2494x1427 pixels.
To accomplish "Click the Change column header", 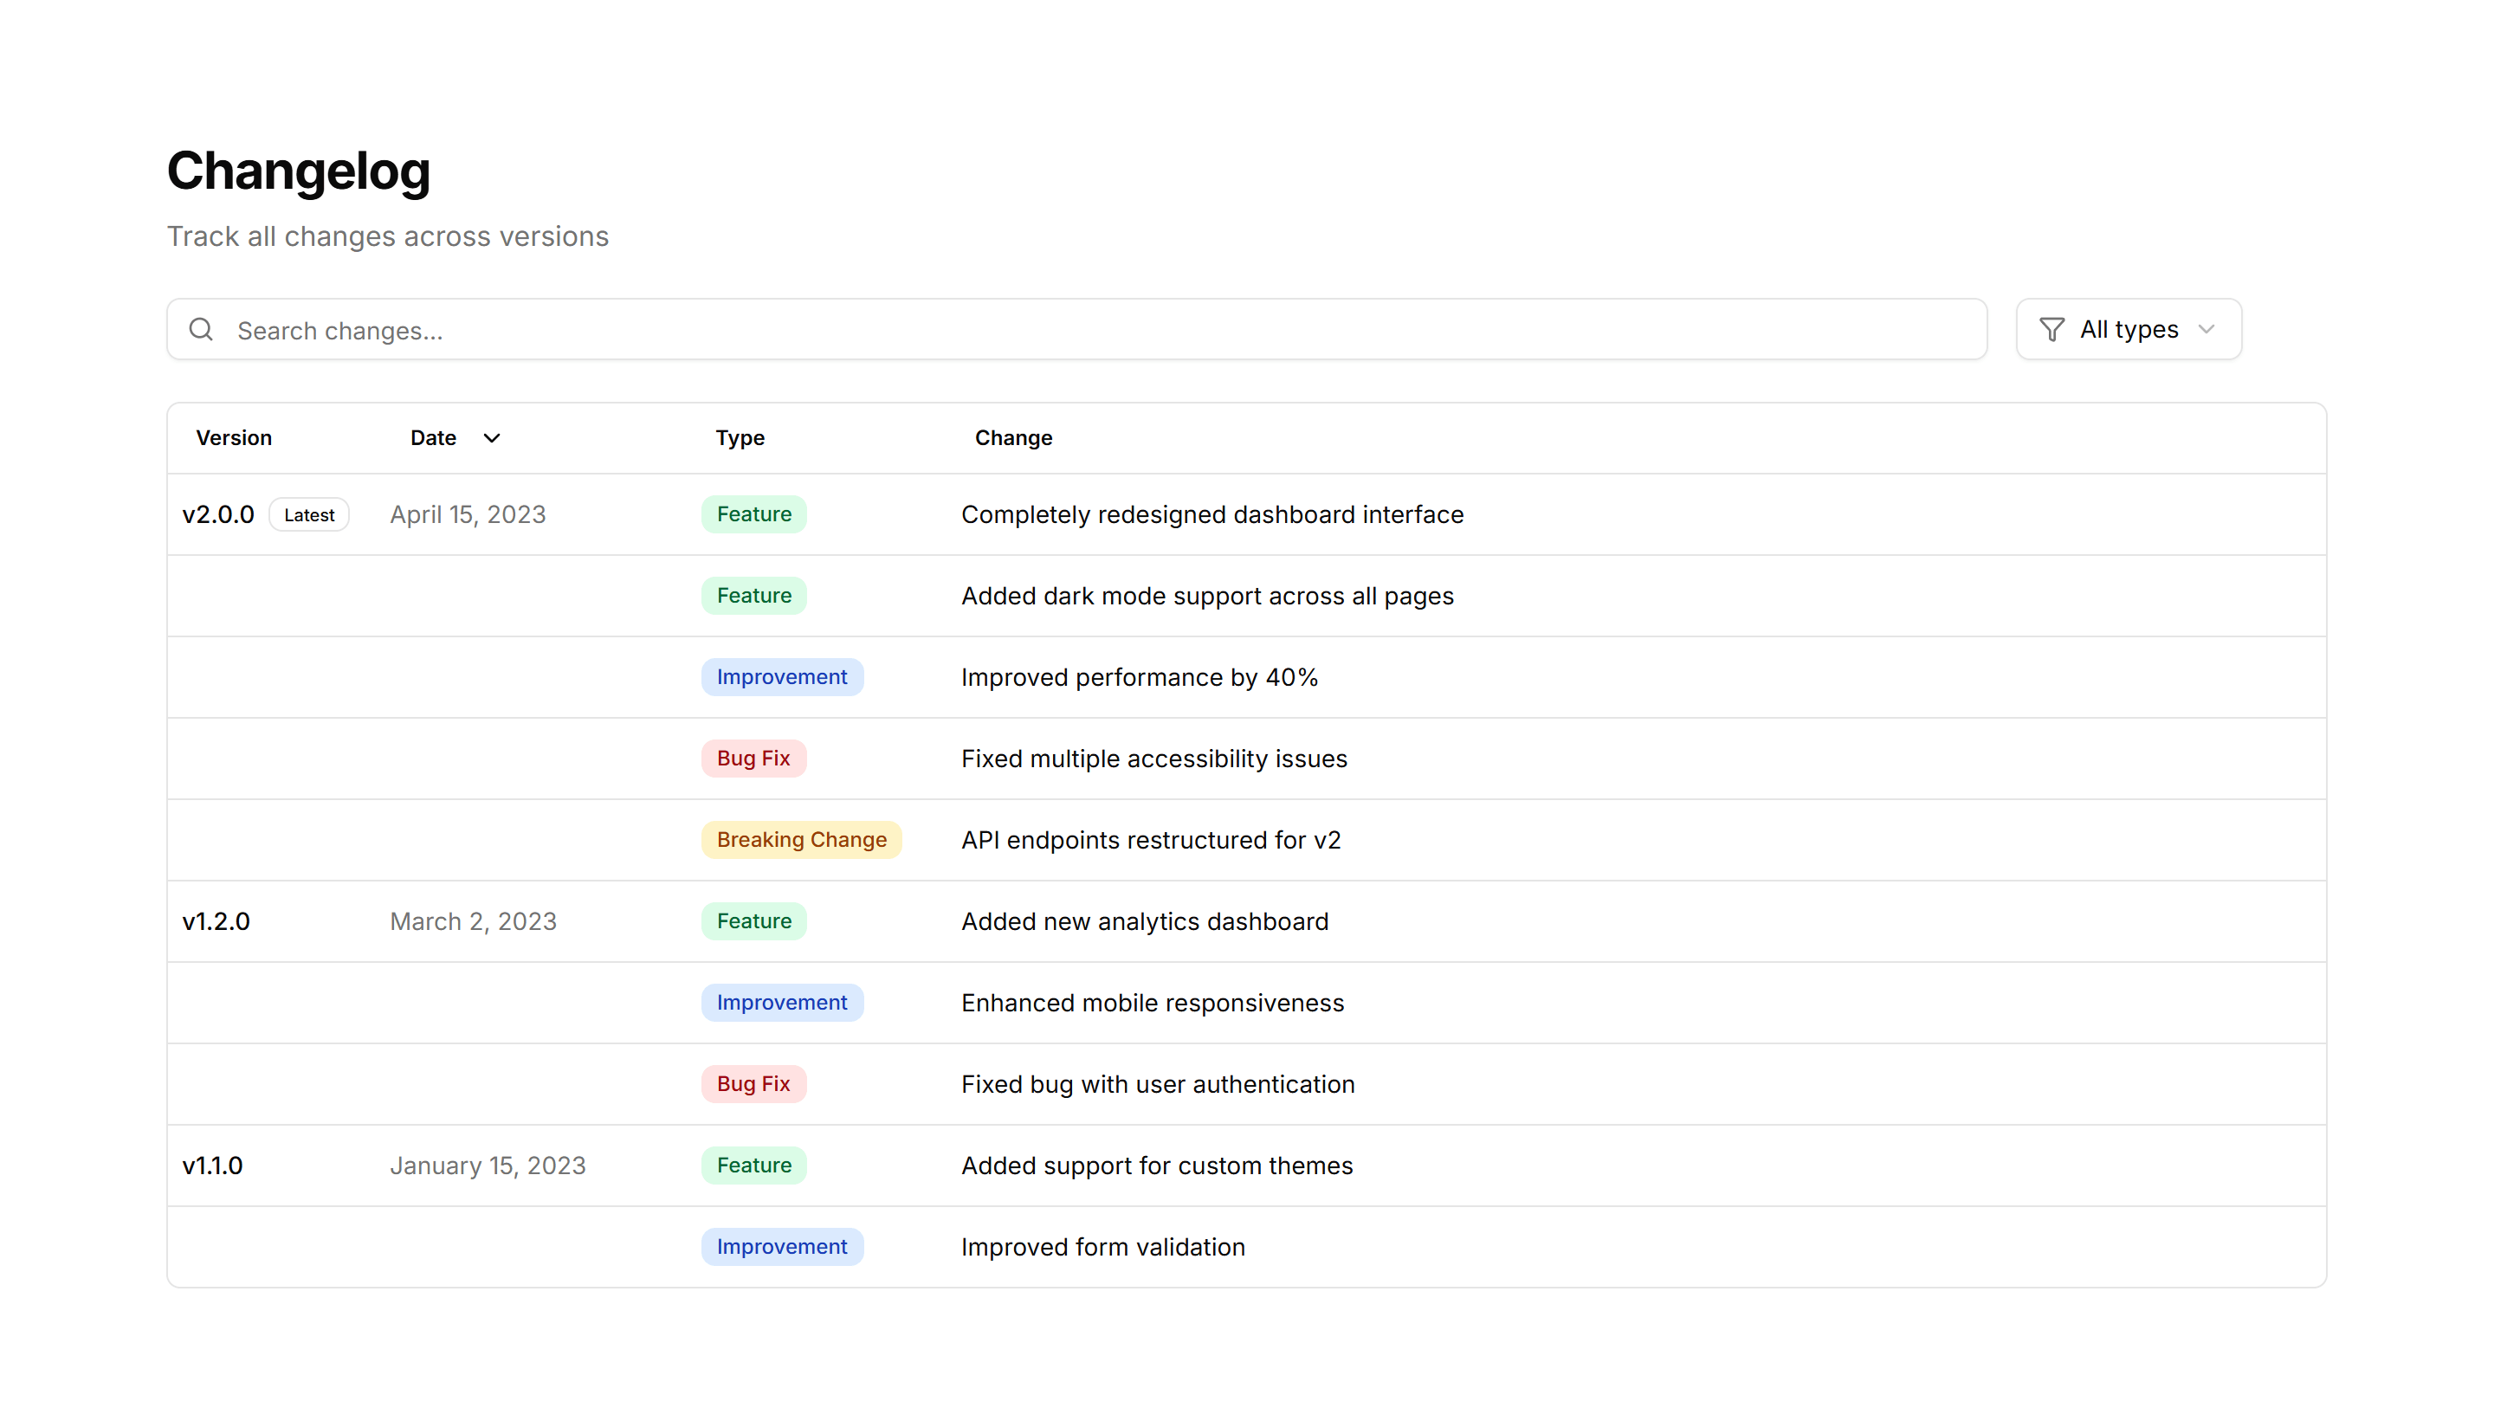I will pos(1013,438).
